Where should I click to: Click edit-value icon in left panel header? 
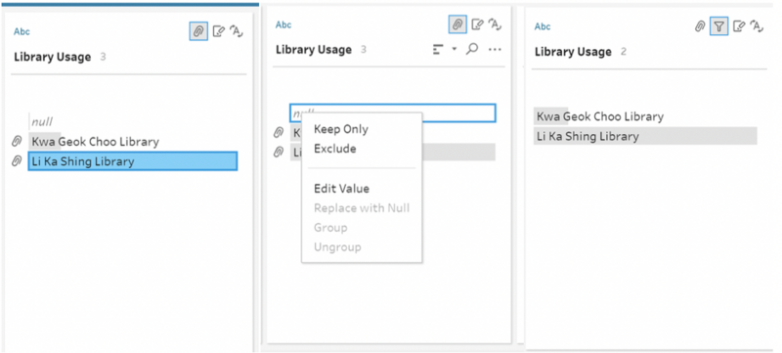[218, 31]
